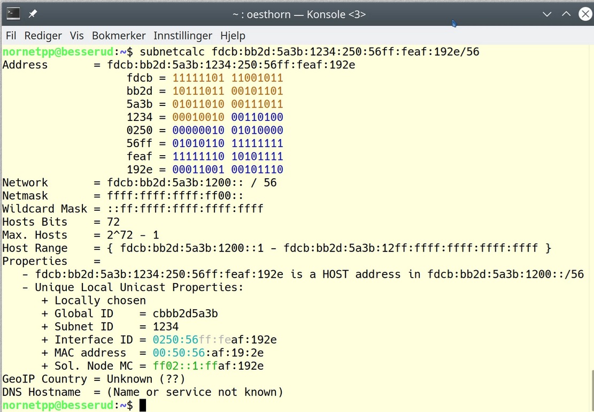Image resolution: width=594 pixels, height=412 pixels.
Task: Click binary row for 'fdcb'
Action: pos(205,78)
